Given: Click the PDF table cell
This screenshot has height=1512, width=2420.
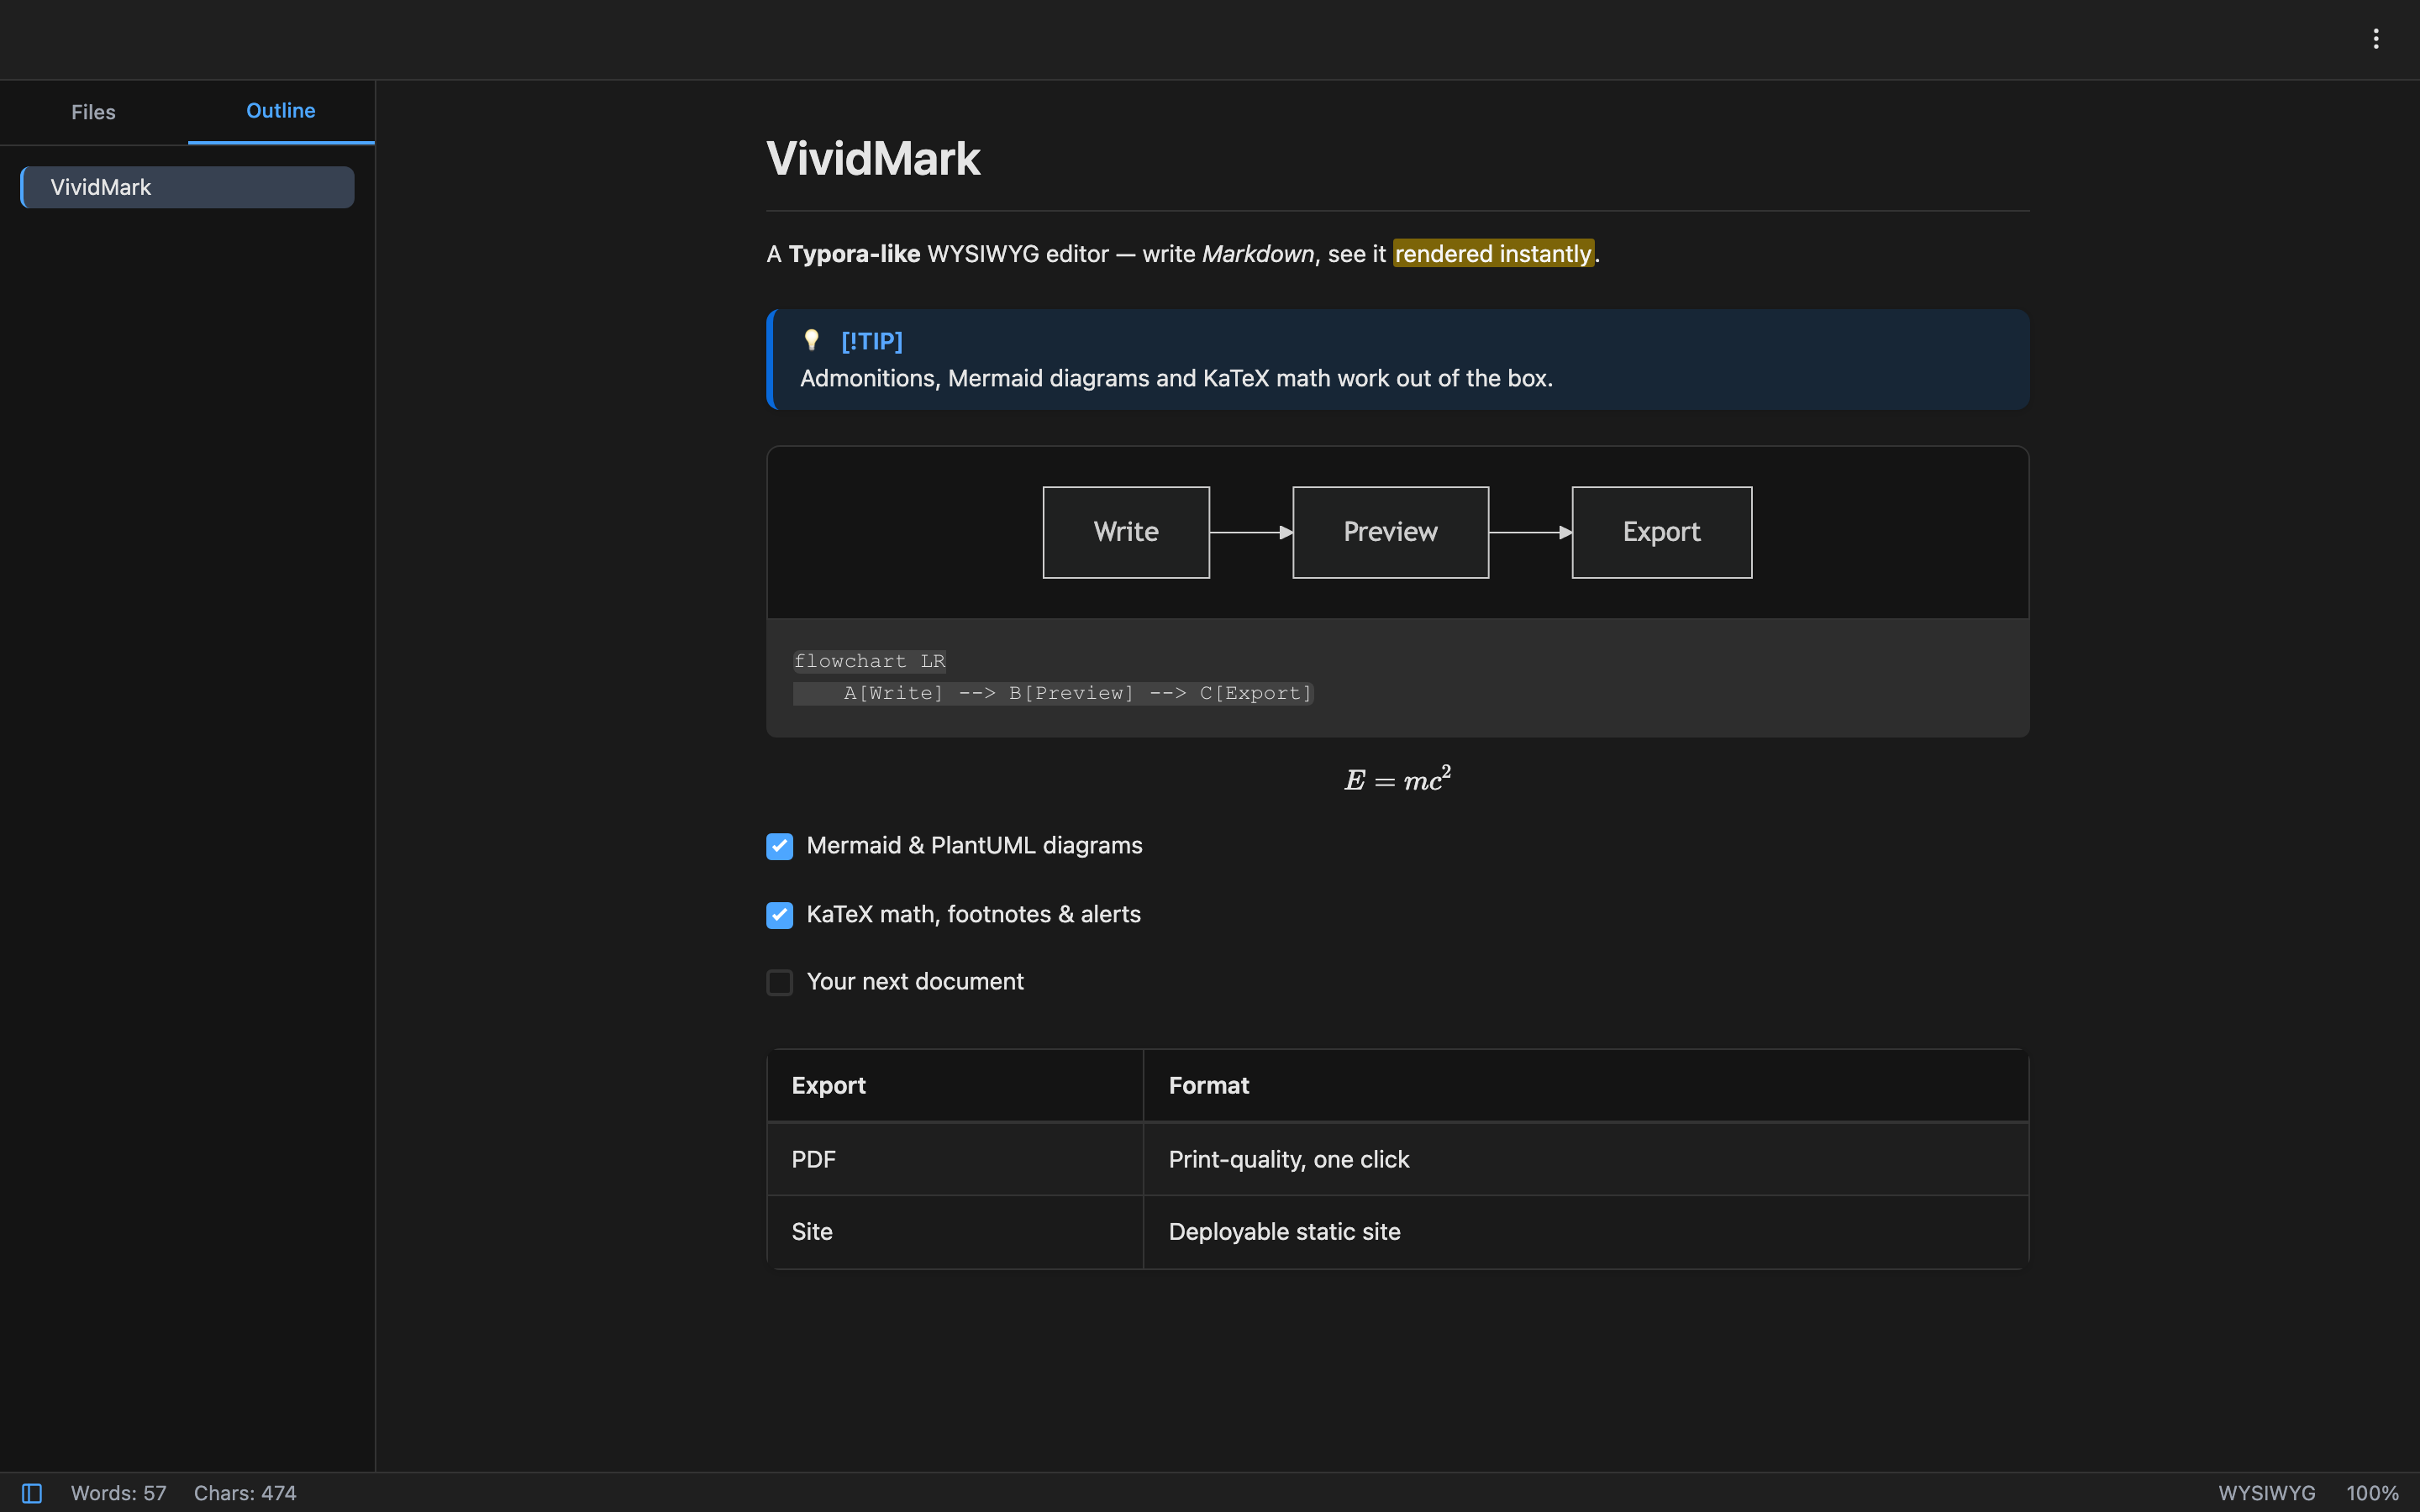Looking at the screenshot, I should pos(955,1159).
